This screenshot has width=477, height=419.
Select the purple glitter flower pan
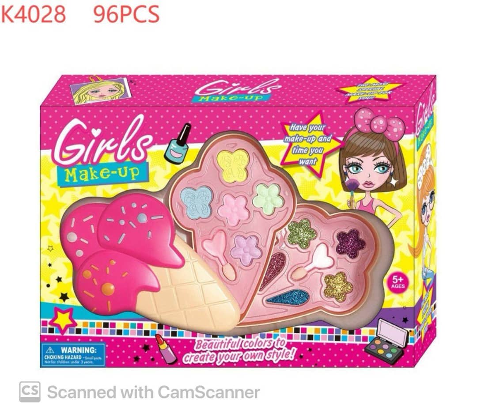pos(350,244)
